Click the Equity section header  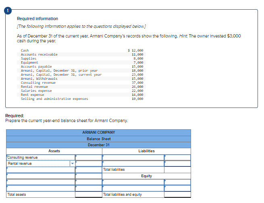pyautogui.click(x=146, y=176)
